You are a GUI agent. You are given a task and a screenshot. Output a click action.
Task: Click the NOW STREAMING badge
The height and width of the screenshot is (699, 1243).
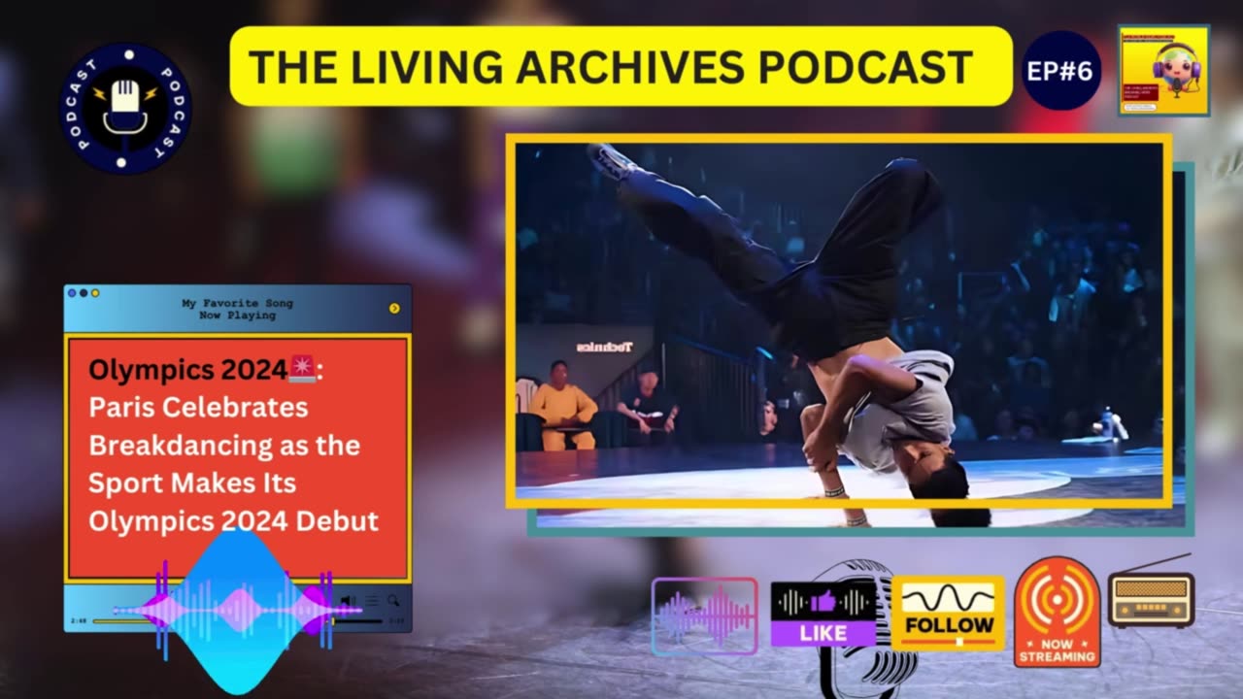coord(1058,612)
